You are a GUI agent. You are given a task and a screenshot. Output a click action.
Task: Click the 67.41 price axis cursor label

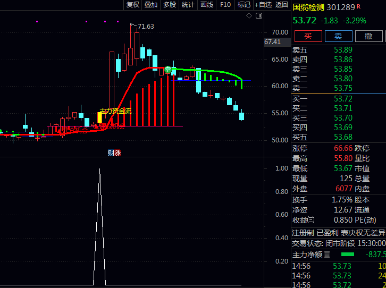click(273, 42)
